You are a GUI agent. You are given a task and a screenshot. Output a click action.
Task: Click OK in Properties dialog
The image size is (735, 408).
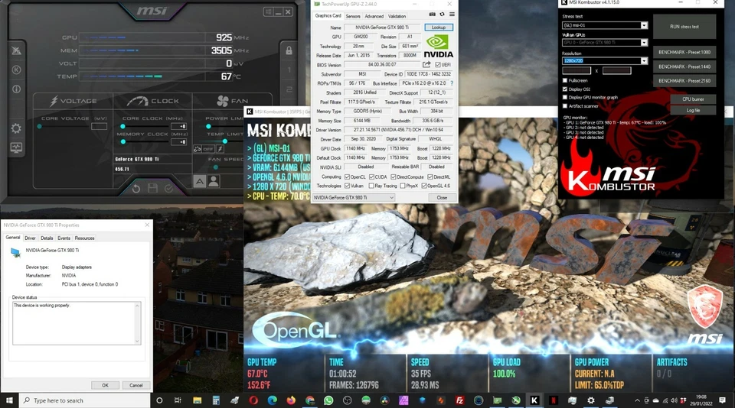click(x=105, y=385)
